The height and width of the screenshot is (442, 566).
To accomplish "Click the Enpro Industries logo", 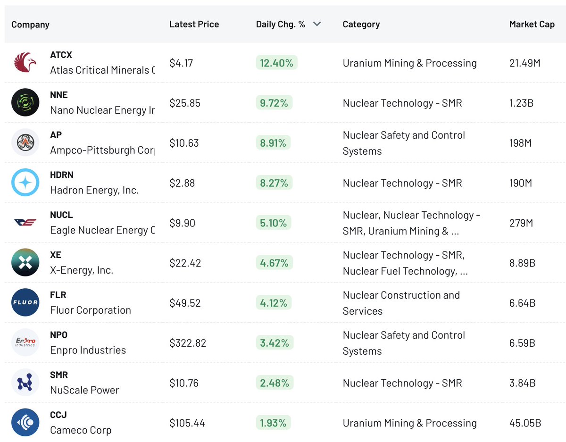I will [x=25, y=342].
